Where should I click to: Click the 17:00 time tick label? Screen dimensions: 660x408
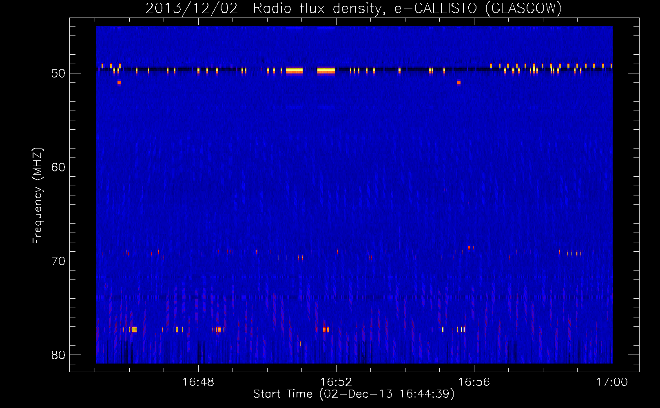[612, 382]
